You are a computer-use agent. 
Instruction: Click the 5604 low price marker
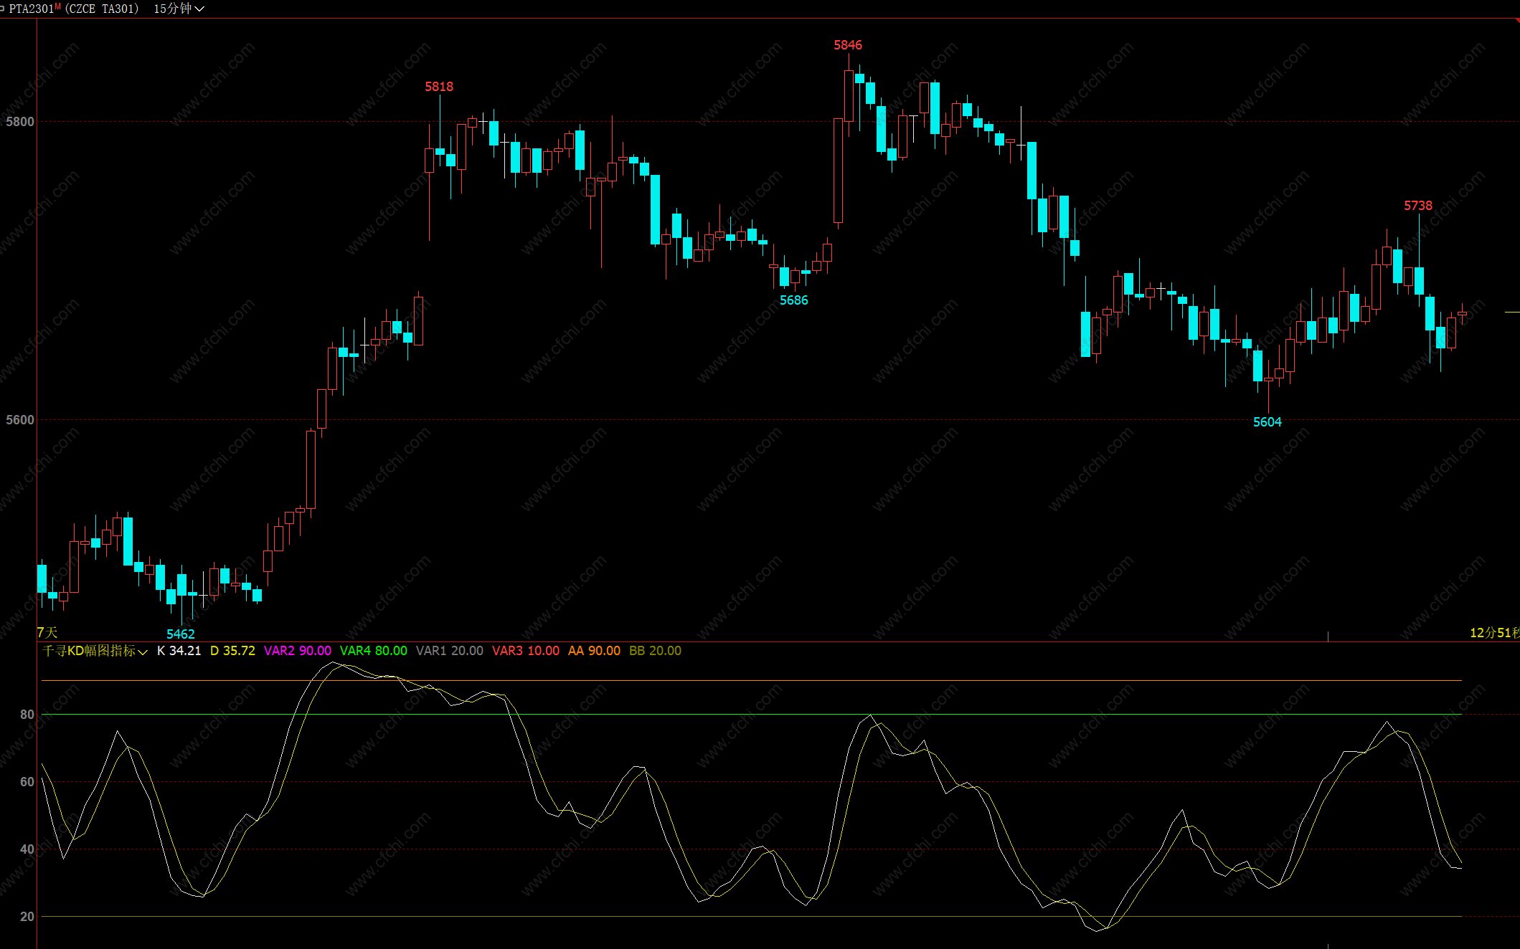tap(1267, 422)
